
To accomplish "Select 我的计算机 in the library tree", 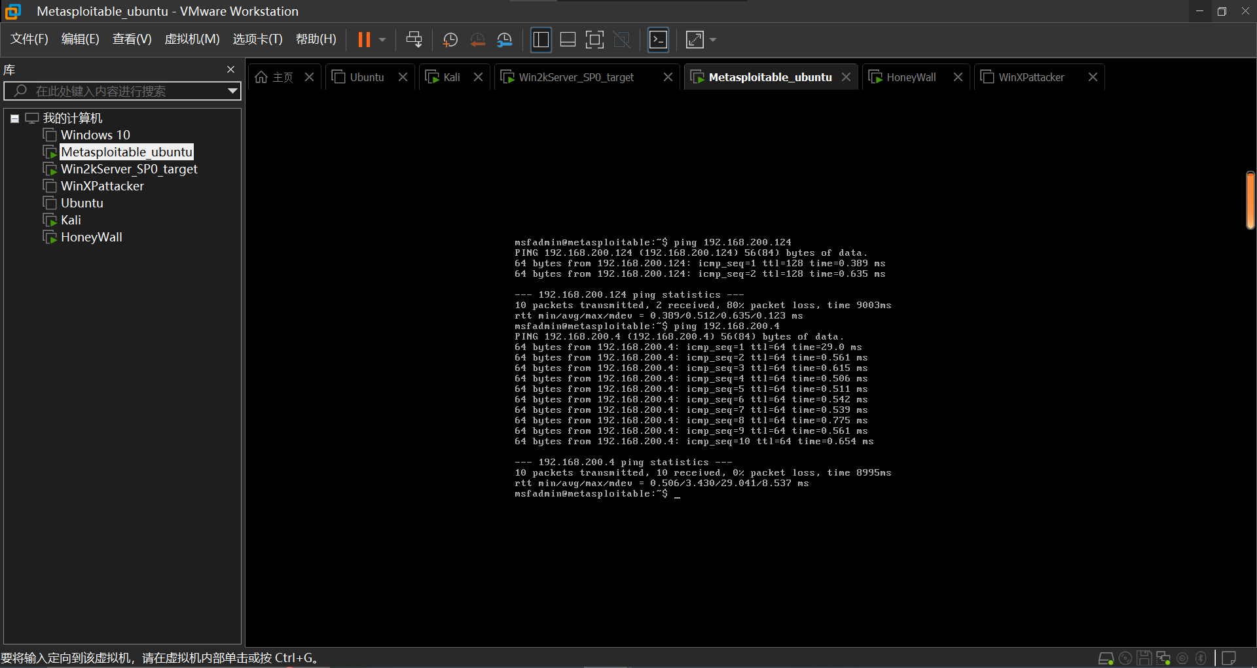I will 73,118.
